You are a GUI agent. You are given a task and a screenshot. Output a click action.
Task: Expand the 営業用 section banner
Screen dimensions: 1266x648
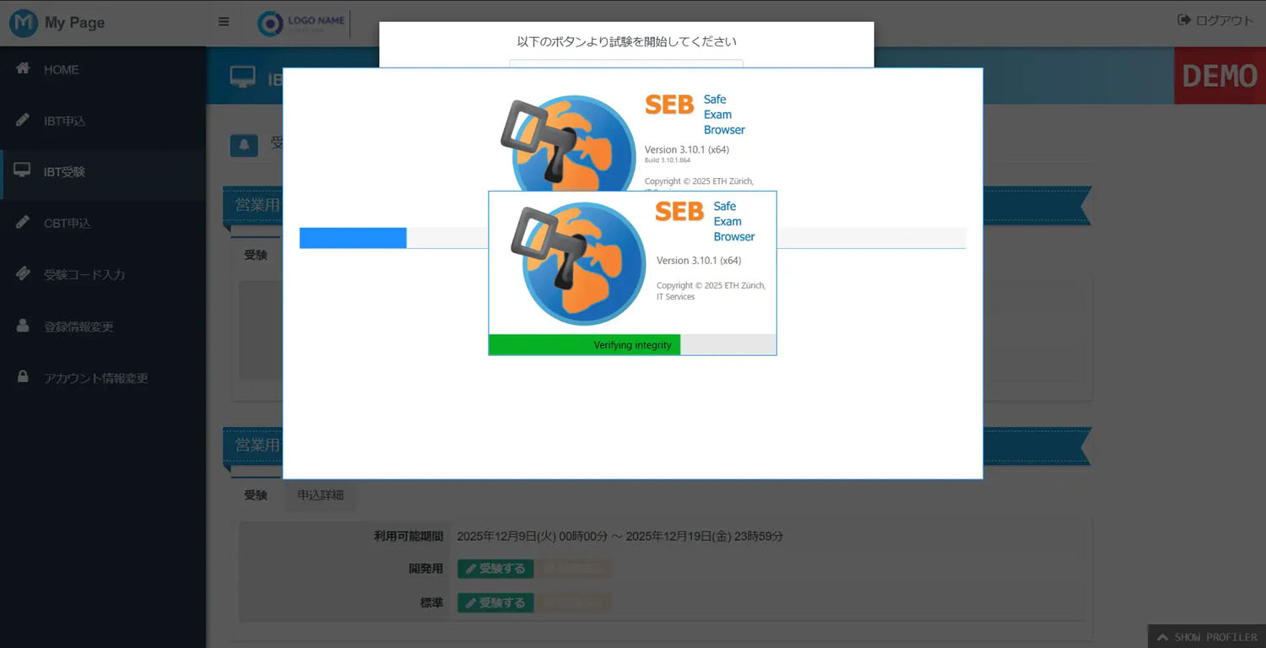click(x=255, y=446)
